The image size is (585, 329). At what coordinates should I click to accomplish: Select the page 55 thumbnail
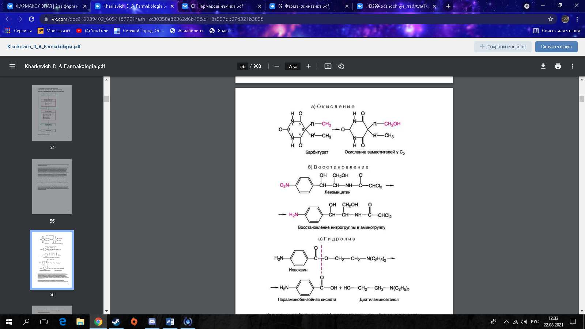click(x=52, y=186)
